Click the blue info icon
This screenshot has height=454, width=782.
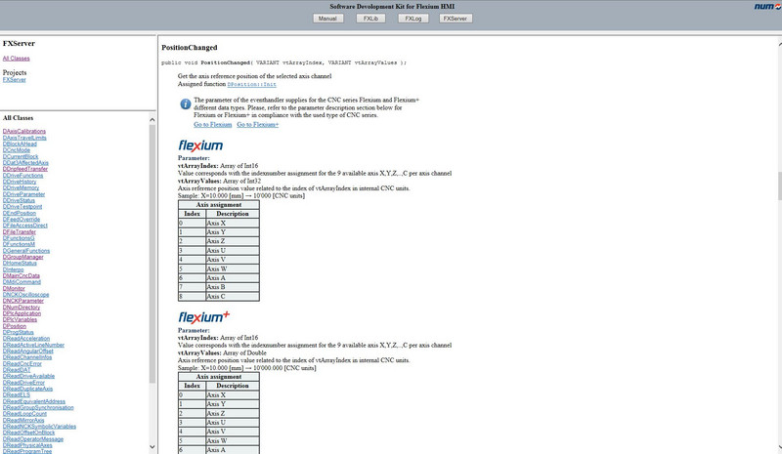(x=184, y=103)
